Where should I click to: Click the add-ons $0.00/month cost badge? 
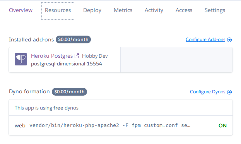click(x=73, y=39)
